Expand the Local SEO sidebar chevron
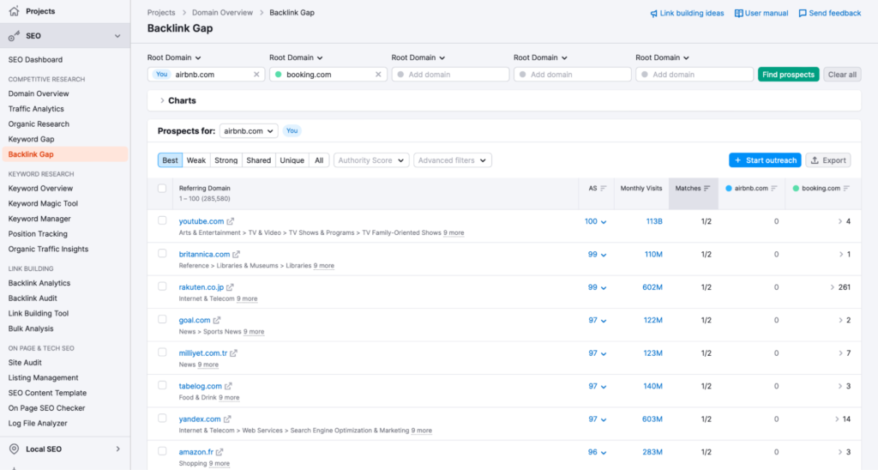 point(117,449)
